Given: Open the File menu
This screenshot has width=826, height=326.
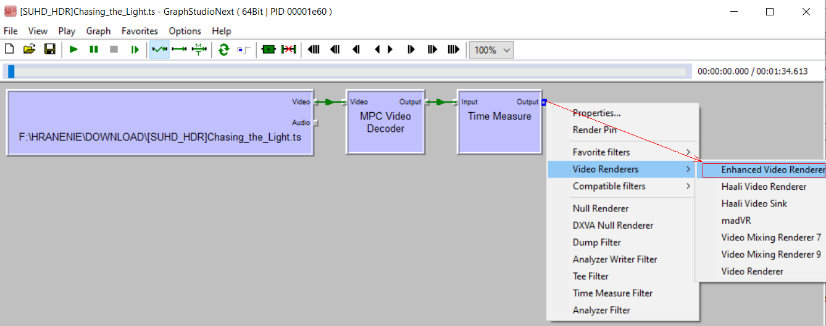Looking at the screenshot, I should (10, 31).
